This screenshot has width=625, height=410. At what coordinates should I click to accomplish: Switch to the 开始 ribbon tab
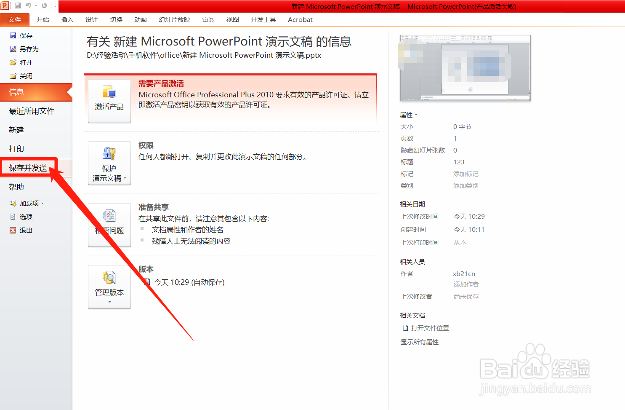pyautogui.click(x=43, y=20)
